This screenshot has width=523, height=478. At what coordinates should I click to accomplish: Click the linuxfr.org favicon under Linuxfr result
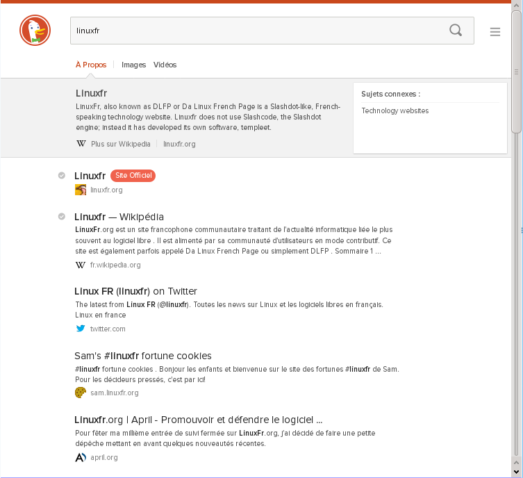point(81,190)
